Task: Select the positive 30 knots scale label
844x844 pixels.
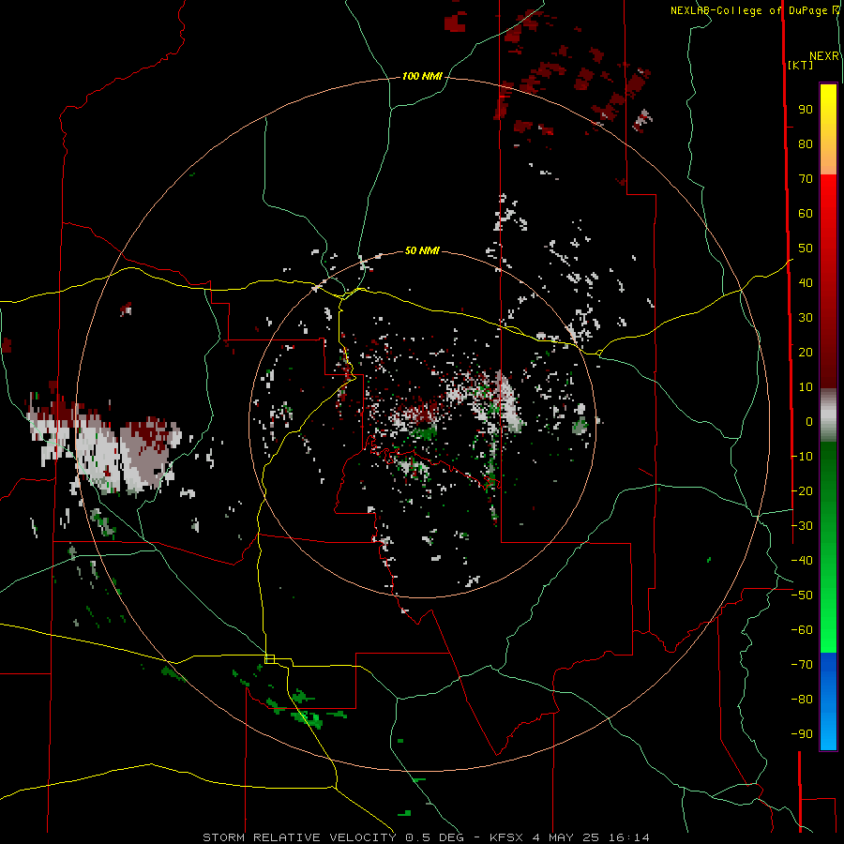Action: click(806, 318)
